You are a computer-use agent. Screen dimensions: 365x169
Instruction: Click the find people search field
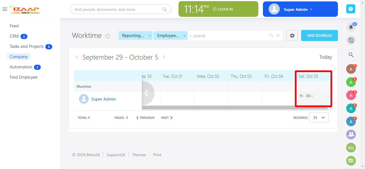(117, 9)
